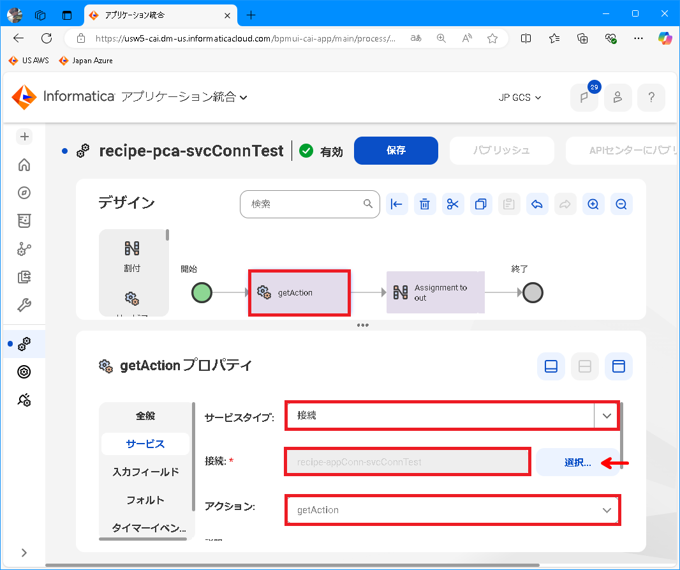The height and width of the screenshot is (570, 680).
Task: Click the copy icon in design toolbar
Action: [481, 204]
